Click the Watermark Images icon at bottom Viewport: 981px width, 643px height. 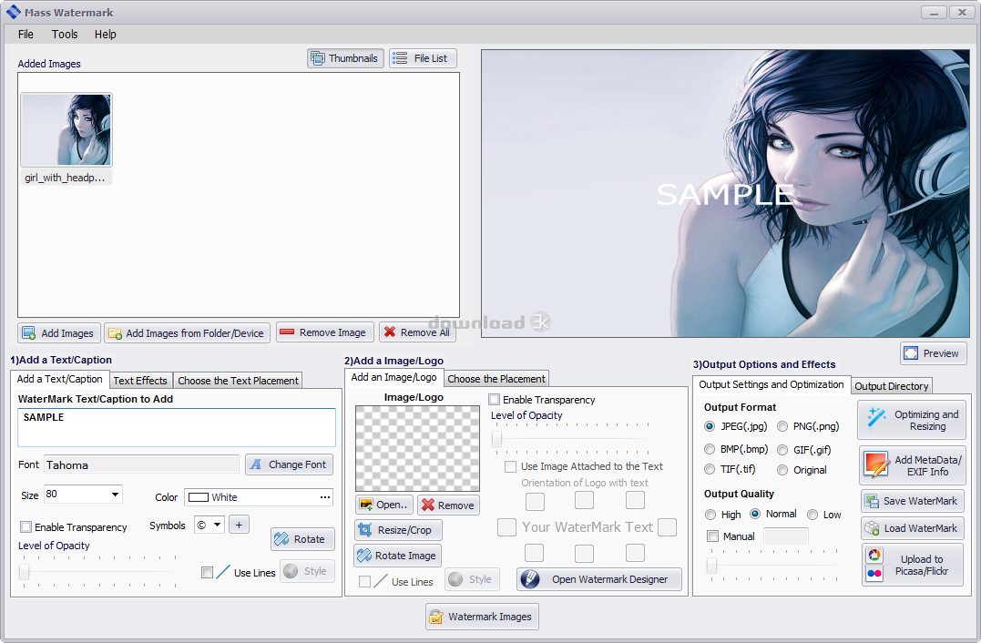point(436,617)
